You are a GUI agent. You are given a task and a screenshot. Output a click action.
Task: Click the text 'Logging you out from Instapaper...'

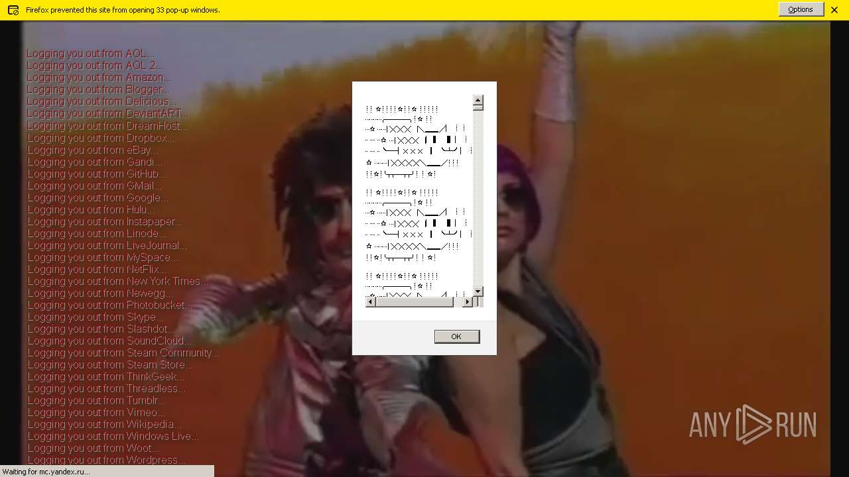pos(105,221)
